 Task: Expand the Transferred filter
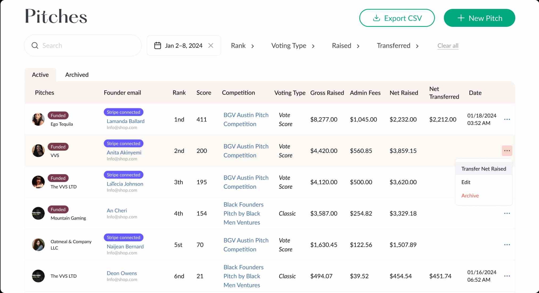point(398,46)
